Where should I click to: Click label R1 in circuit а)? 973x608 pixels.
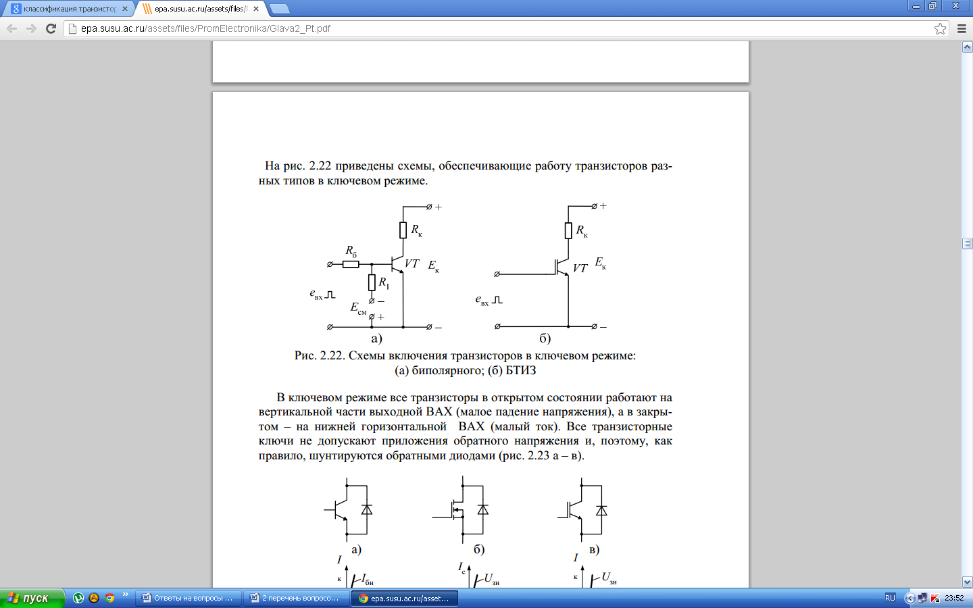pyautogui.click(x=384, y=283)
